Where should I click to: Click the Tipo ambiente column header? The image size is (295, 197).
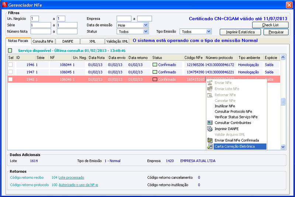[x=250, y=58]
